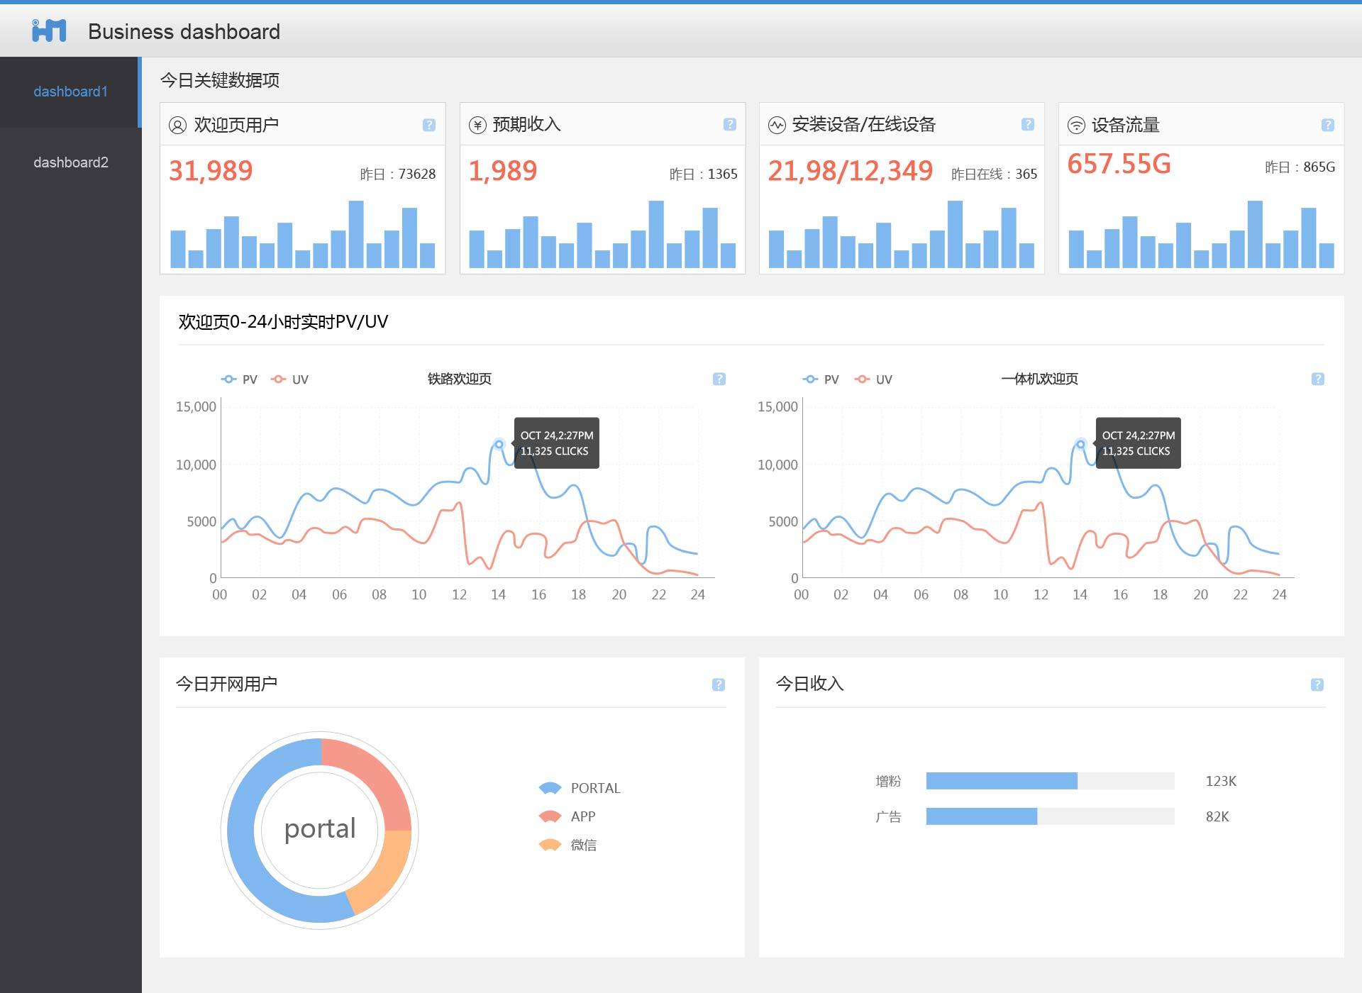
Task: Click 昨日：73628 text
Action: 398,174
